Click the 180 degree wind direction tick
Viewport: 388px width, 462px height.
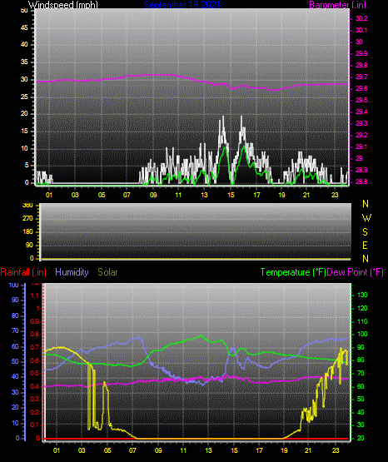[x=27, y=232]
